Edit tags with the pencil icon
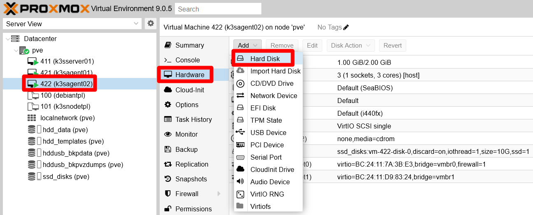Screen dimensions: 533x215 [346, 27]
